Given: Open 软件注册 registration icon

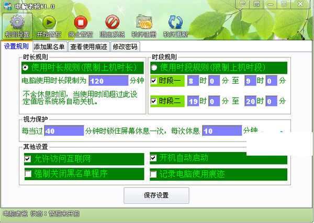Looking at the screenshot, I should 143,22.
